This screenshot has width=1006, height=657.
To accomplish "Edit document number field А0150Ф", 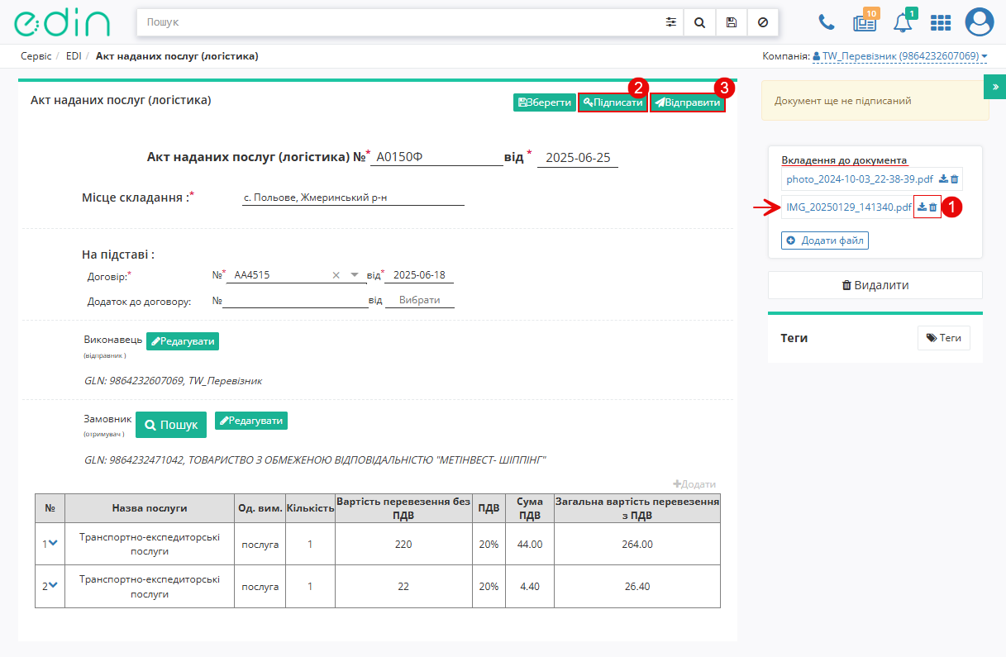I will 436,157.
